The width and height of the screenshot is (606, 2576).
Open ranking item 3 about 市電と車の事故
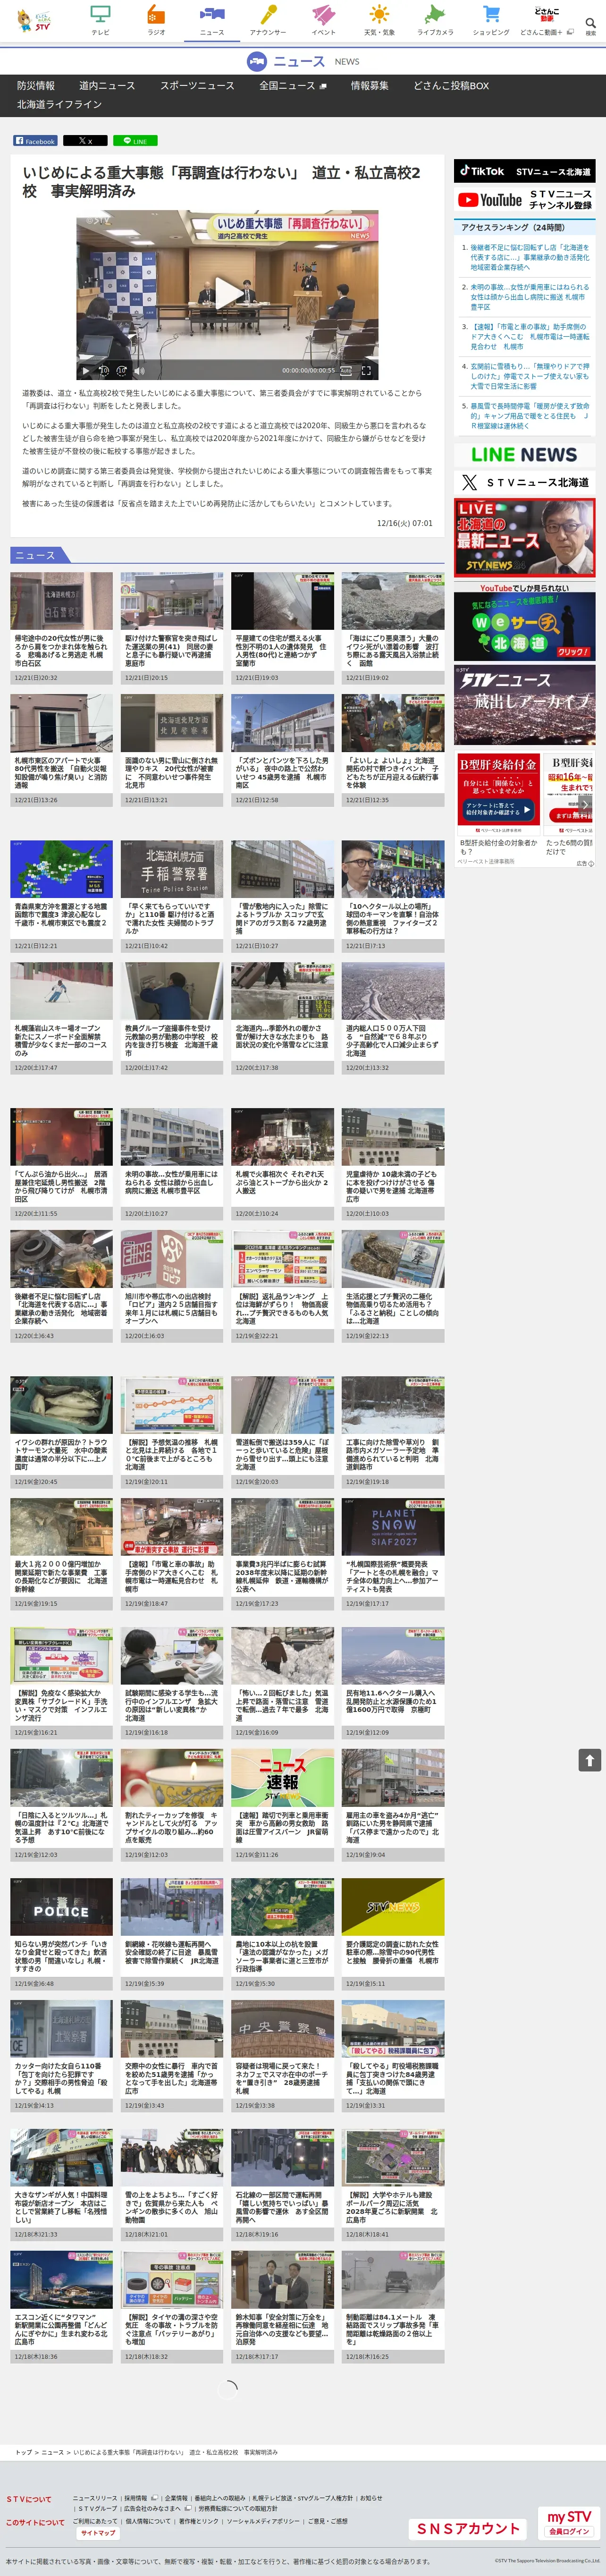(x=530, y=337)
